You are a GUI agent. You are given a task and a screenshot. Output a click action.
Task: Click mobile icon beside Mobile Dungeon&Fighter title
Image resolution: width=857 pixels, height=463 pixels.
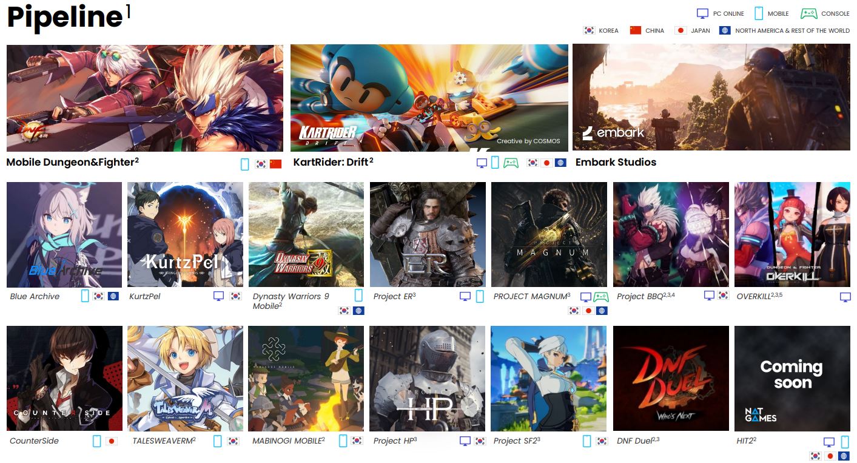245,163
